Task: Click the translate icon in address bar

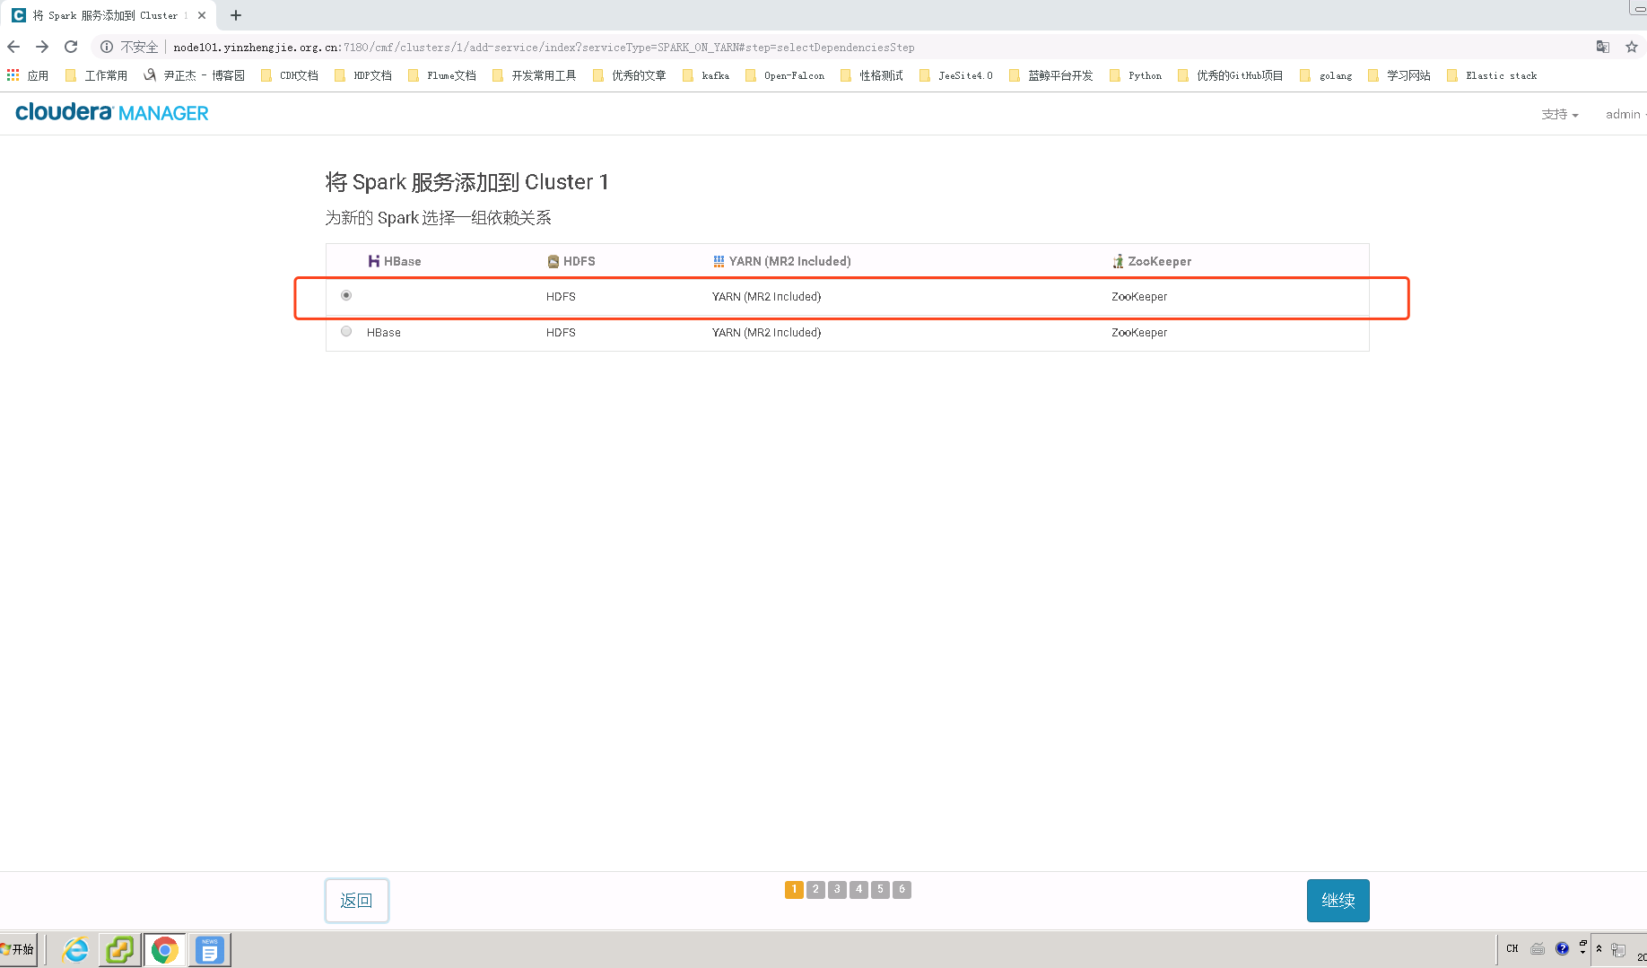Action: tap(1602, 47)
